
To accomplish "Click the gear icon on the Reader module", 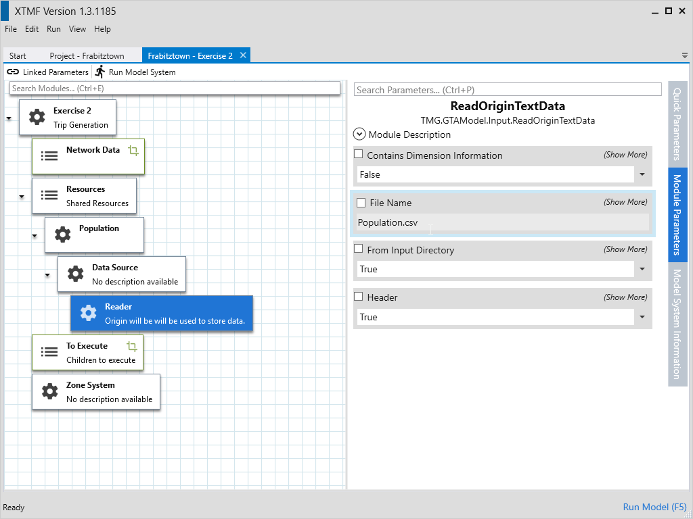I will 88,313.
